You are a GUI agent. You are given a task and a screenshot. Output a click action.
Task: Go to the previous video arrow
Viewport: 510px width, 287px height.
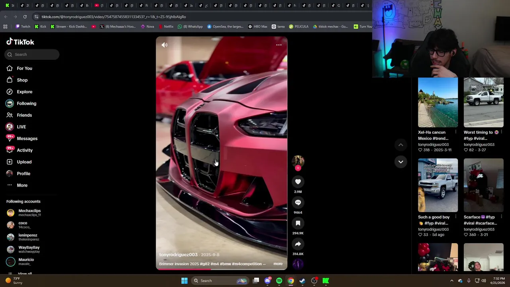click(401, 145)
